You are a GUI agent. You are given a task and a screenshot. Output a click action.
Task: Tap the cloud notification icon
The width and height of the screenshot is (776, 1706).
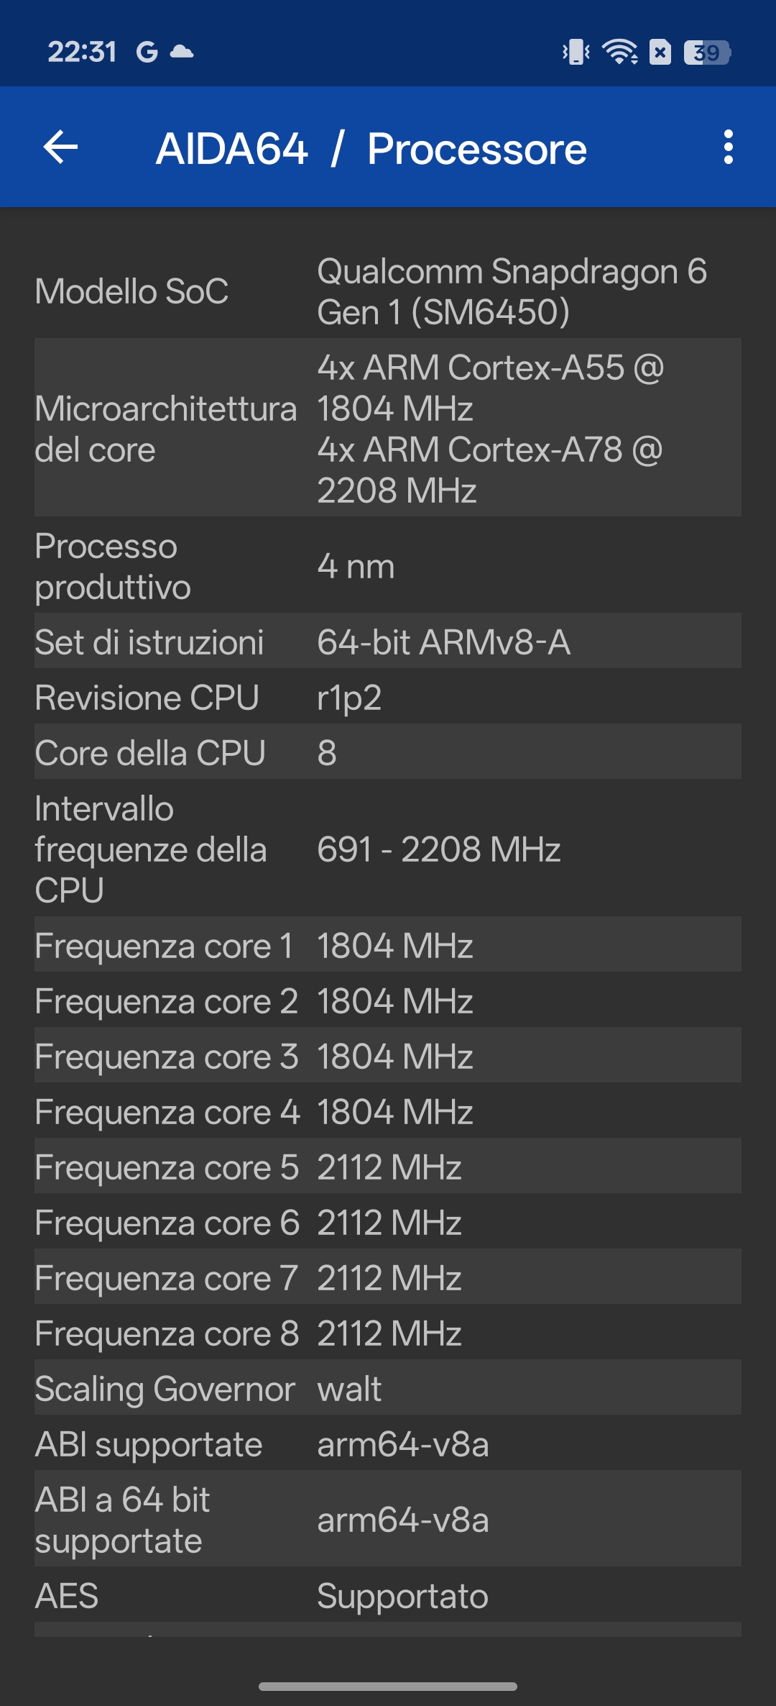[182, 52]
